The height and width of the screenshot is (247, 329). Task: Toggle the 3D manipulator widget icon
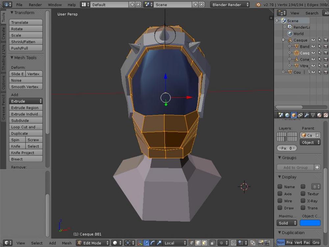[x=140, y=243]
